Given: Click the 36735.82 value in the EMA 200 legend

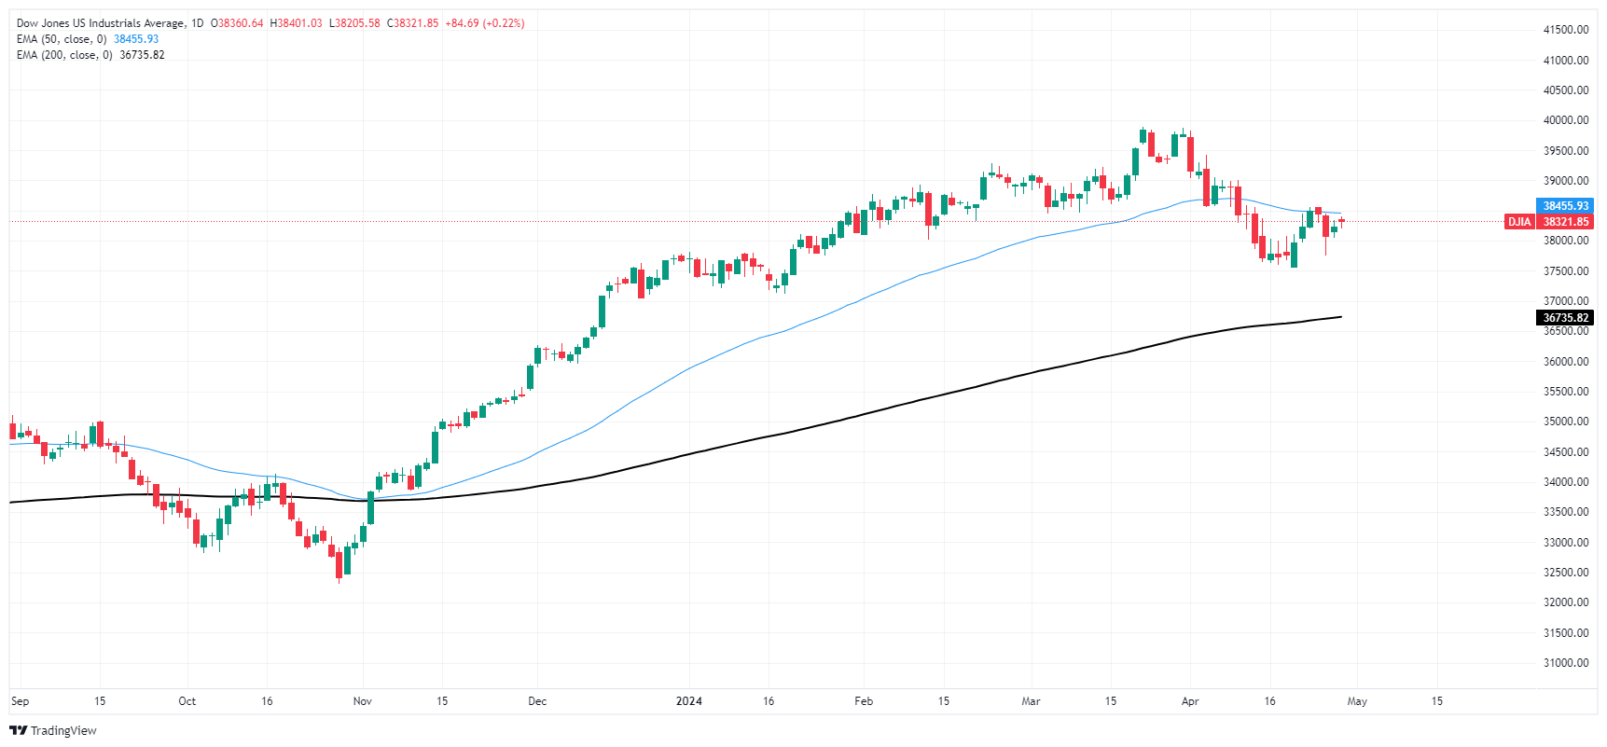Looking at the screenshot, I should click(x=142, y=55).
